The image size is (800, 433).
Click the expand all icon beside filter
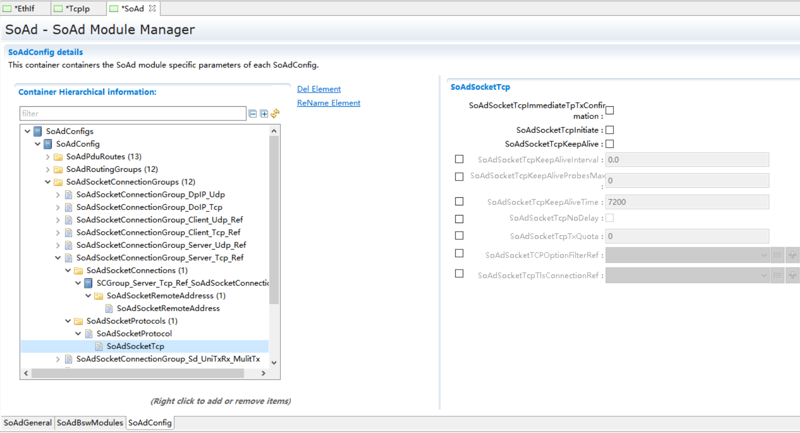264,114
